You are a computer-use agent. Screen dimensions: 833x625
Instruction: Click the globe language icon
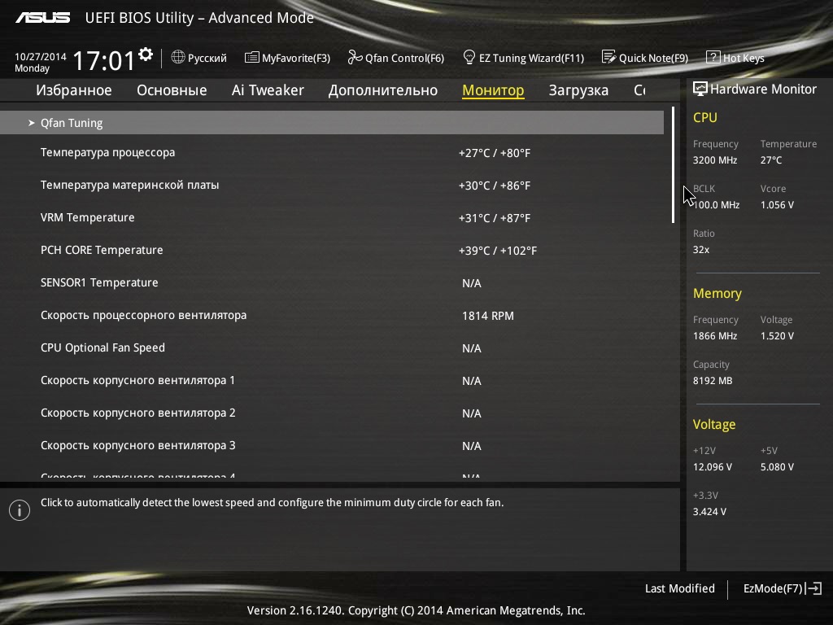point(178,57)
